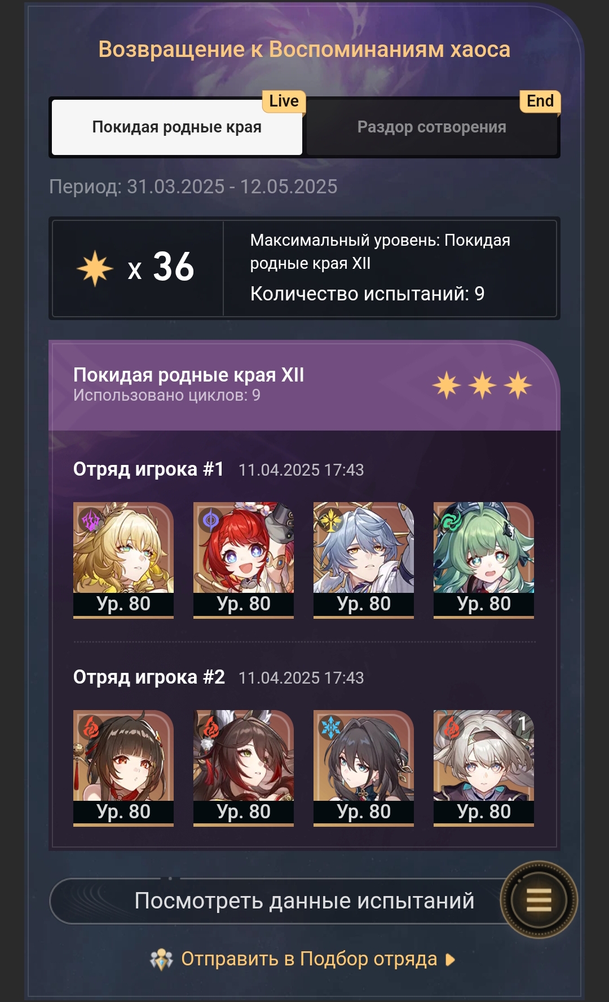Open the ice-element character in squad #2

tap(364, 768)
